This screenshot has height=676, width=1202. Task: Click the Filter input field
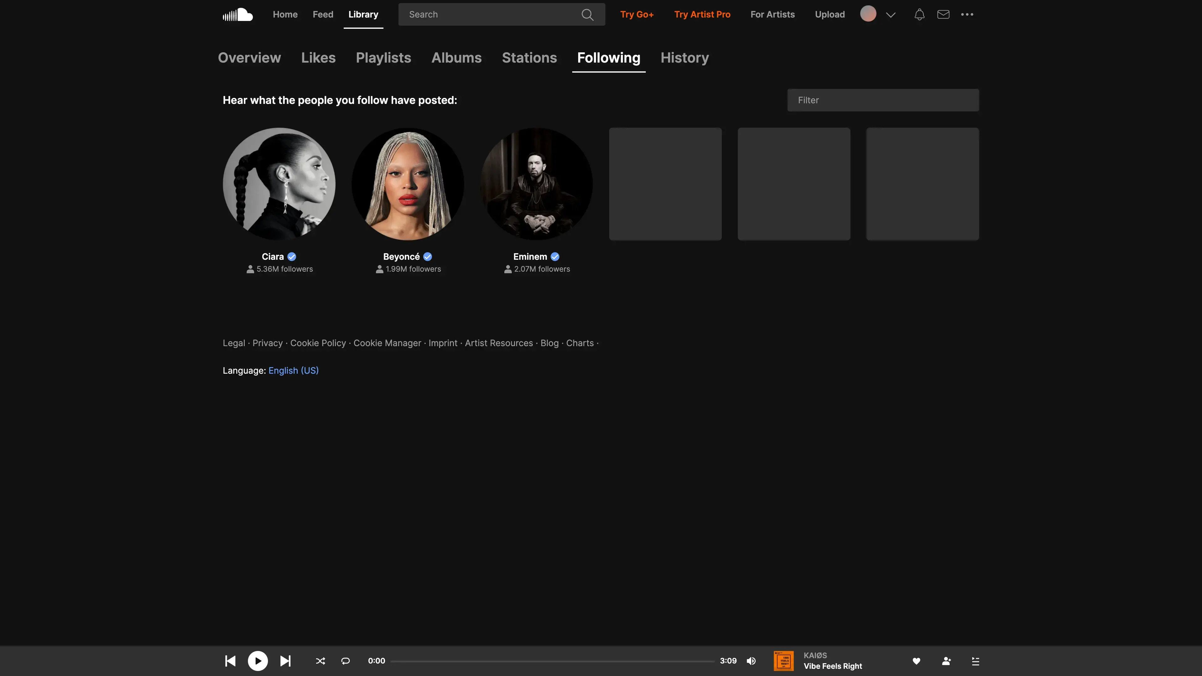coord(882,100)
